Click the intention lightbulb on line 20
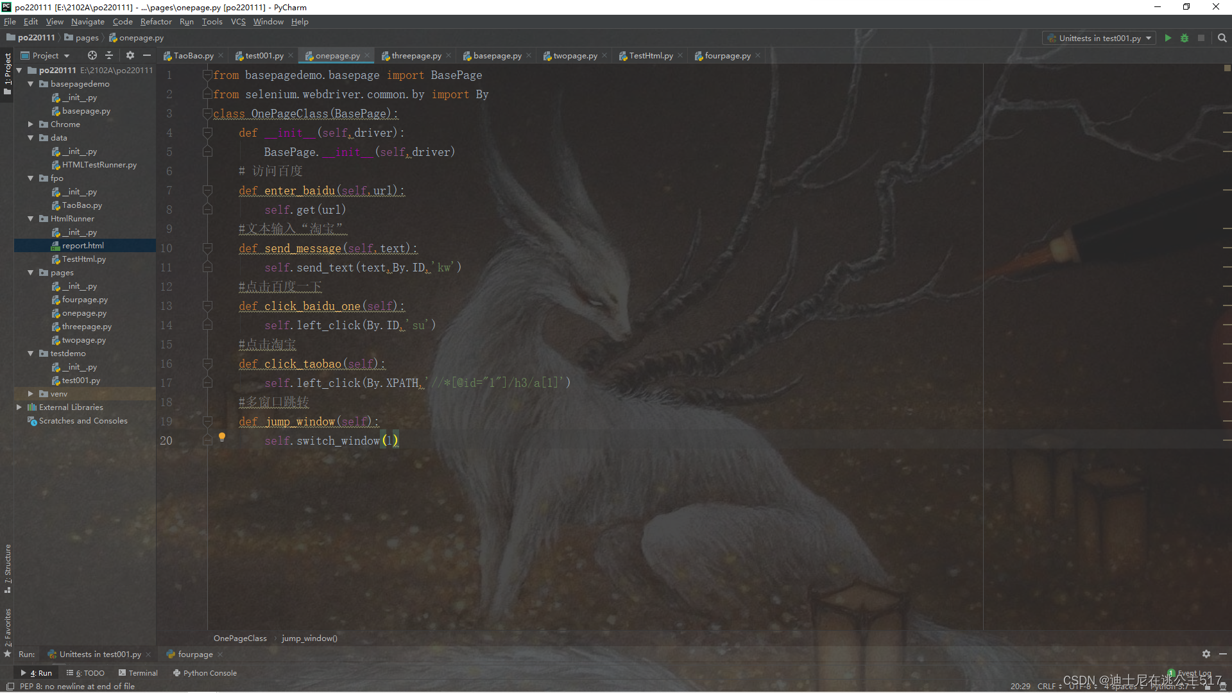The height and width of the screenshot is (693, 1232). [x=222, y=437]
